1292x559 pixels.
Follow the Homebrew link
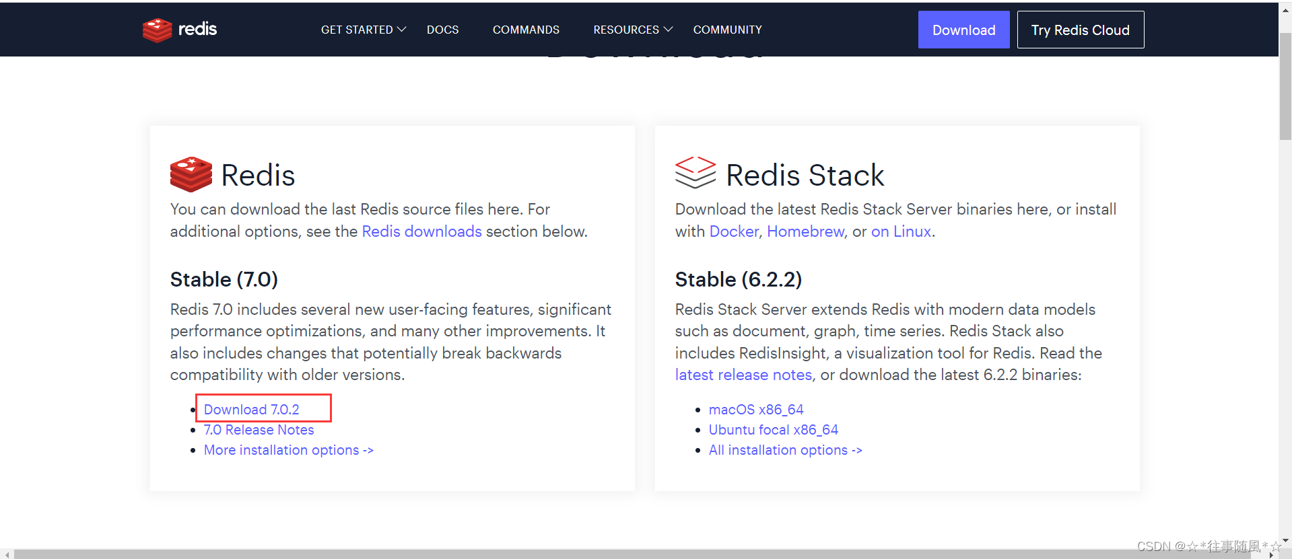[x=806, y=231]
